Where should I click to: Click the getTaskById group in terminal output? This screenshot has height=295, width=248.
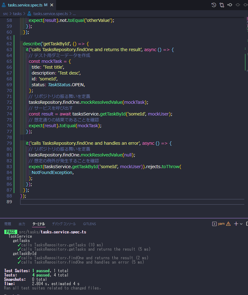[x=24, y=254]
